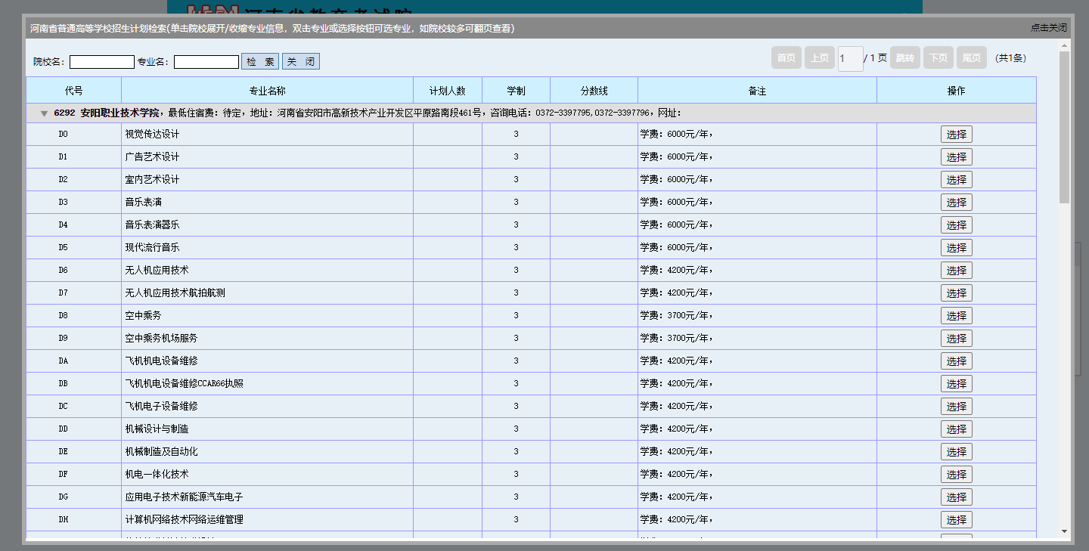The width and height of the screenshot is (1089, 551).
Task: Click 选择 in the D6 无人机应用技术 row
Action: pos(957,271)
